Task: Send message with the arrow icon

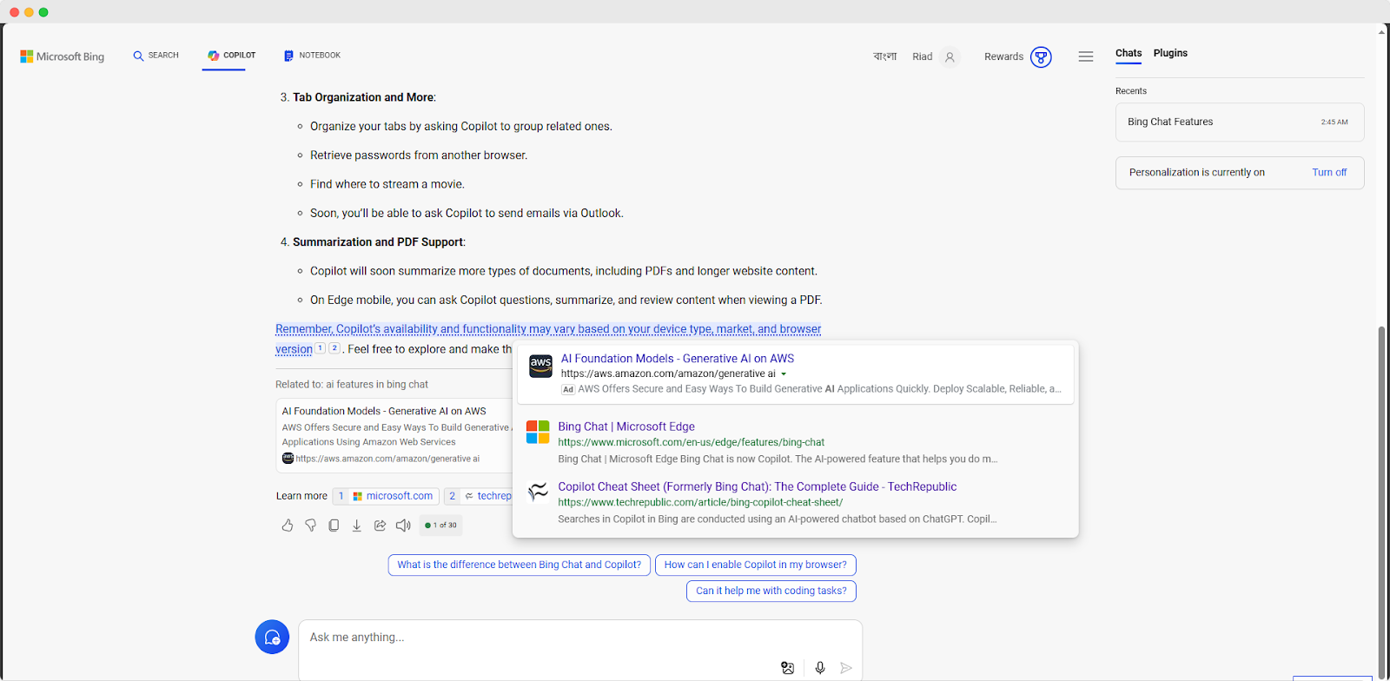Action: pos(846,668)
